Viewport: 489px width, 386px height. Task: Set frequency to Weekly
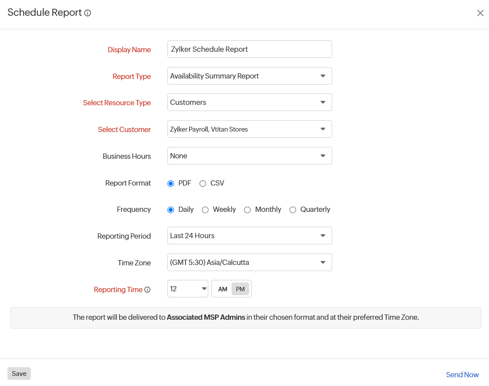tap(205, 210)
